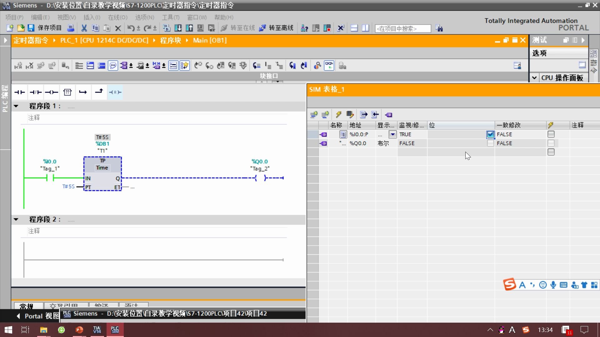This screenshot has height=337, width=600.
Task: Check consistent-modify box for %Q0.0 row
Action: (x=551, y=143)
